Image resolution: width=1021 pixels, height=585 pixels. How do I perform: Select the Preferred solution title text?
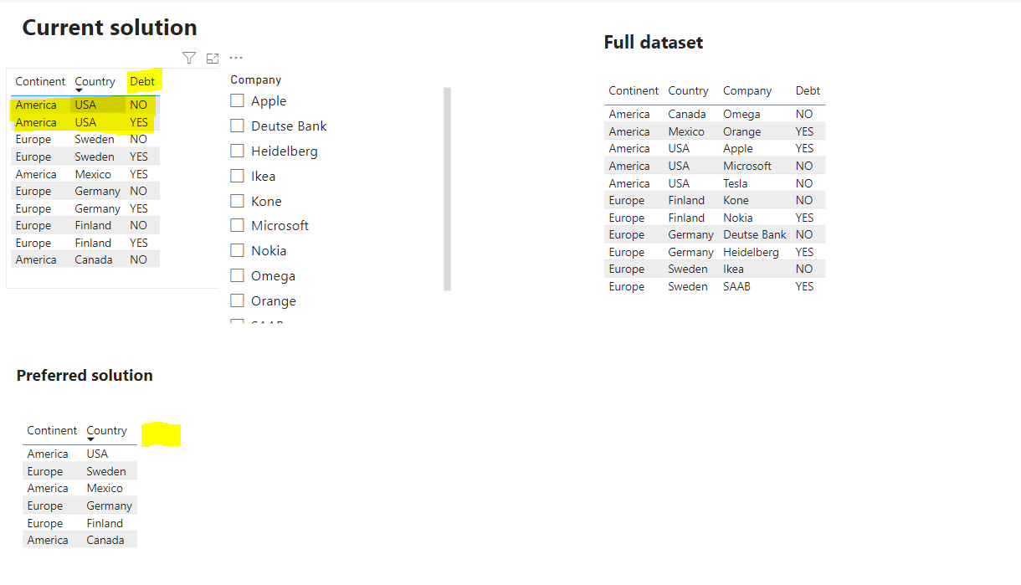tap(85, 376)
